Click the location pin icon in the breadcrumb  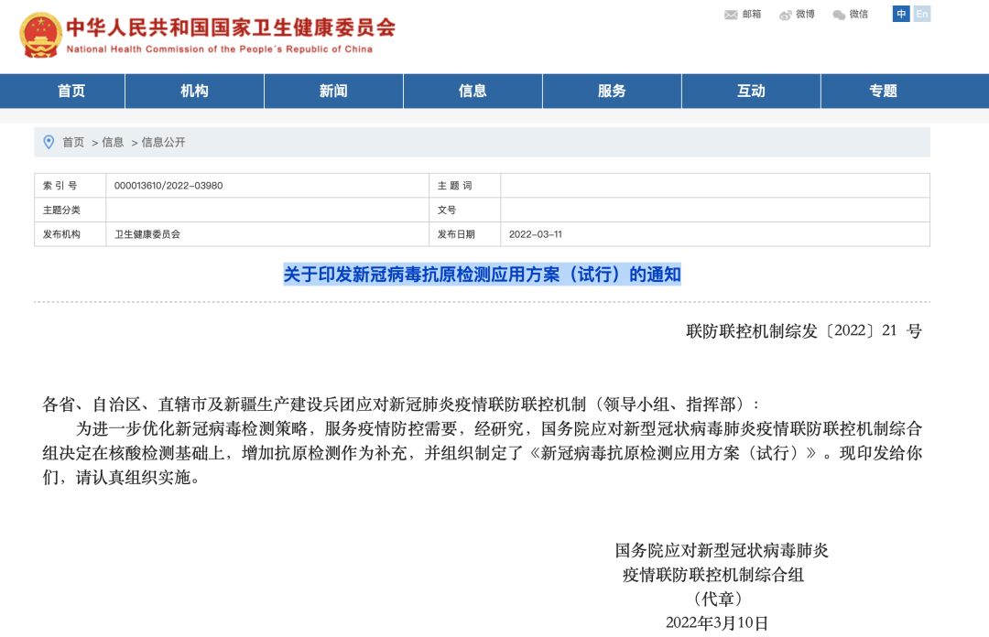49,142
